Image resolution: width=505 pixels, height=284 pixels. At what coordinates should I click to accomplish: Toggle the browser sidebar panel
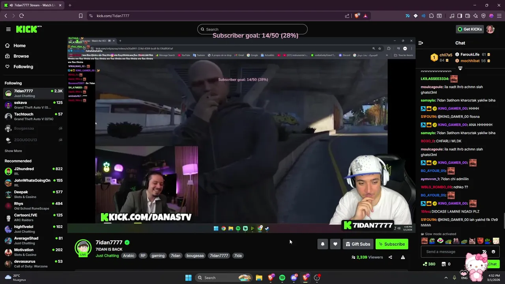tap(460, 16)
